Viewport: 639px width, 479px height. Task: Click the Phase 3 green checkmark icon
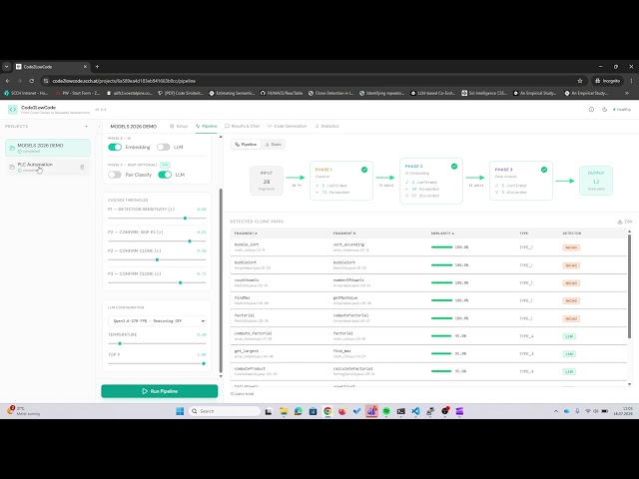543,170
